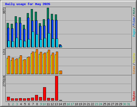The image size is (137, 107).
Task: Click the orange sites bar for day 8
Action: 37,62
